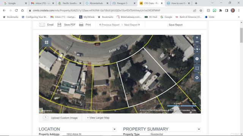Expand the LOCATION section dropdown
The width and height of the screenshot is (243, 136).
coord(114,129)
